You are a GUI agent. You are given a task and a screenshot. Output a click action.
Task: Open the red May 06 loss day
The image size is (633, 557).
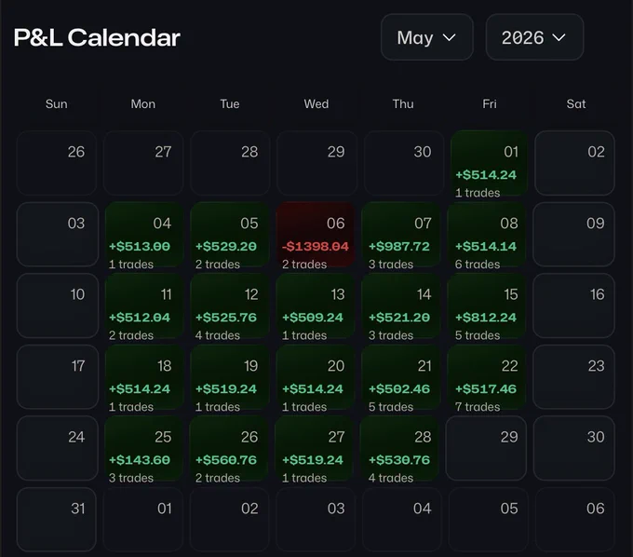[x=316, y=235]
